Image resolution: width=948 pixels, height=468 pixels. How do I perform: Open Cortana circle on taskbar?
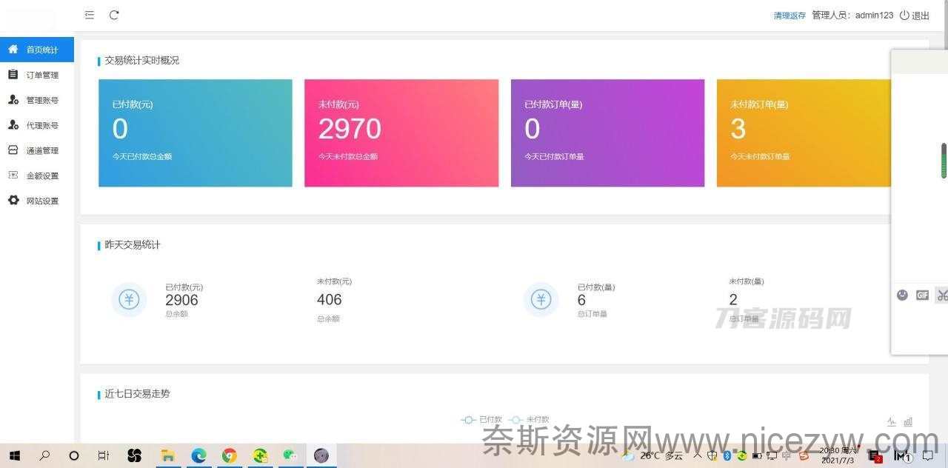coord(74,455)
